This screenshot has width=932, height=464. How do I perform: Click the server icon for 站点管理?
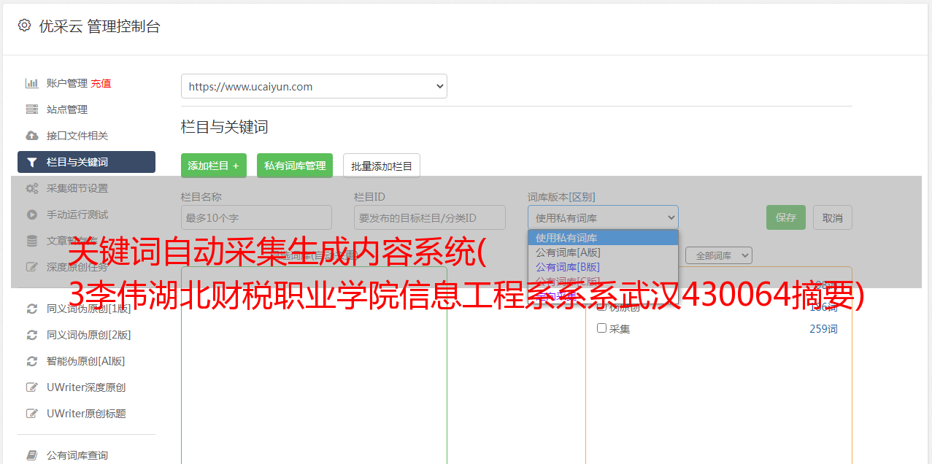[x=32, y=109]
